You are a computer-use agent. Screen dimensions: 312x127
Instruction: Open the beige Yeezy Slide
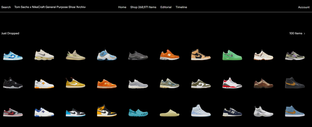pos(169,113)
